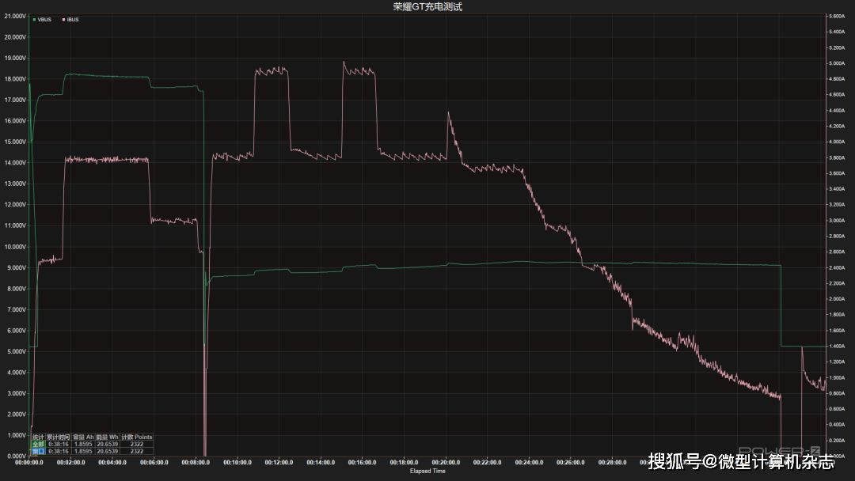
Task: Click the 统计 header cell
Action: click(38, 437)
